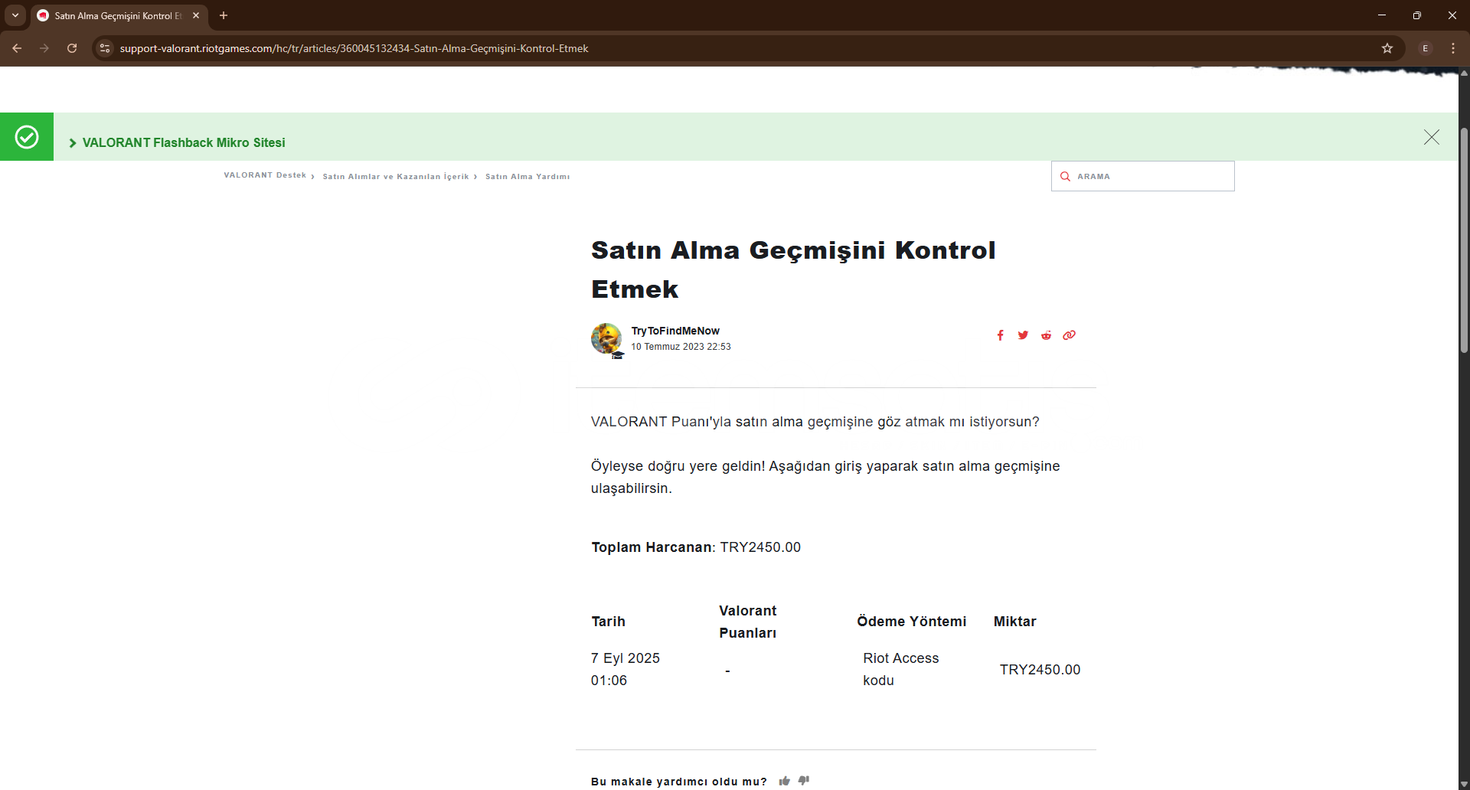Restore down the browser window

pos(1417,15)
